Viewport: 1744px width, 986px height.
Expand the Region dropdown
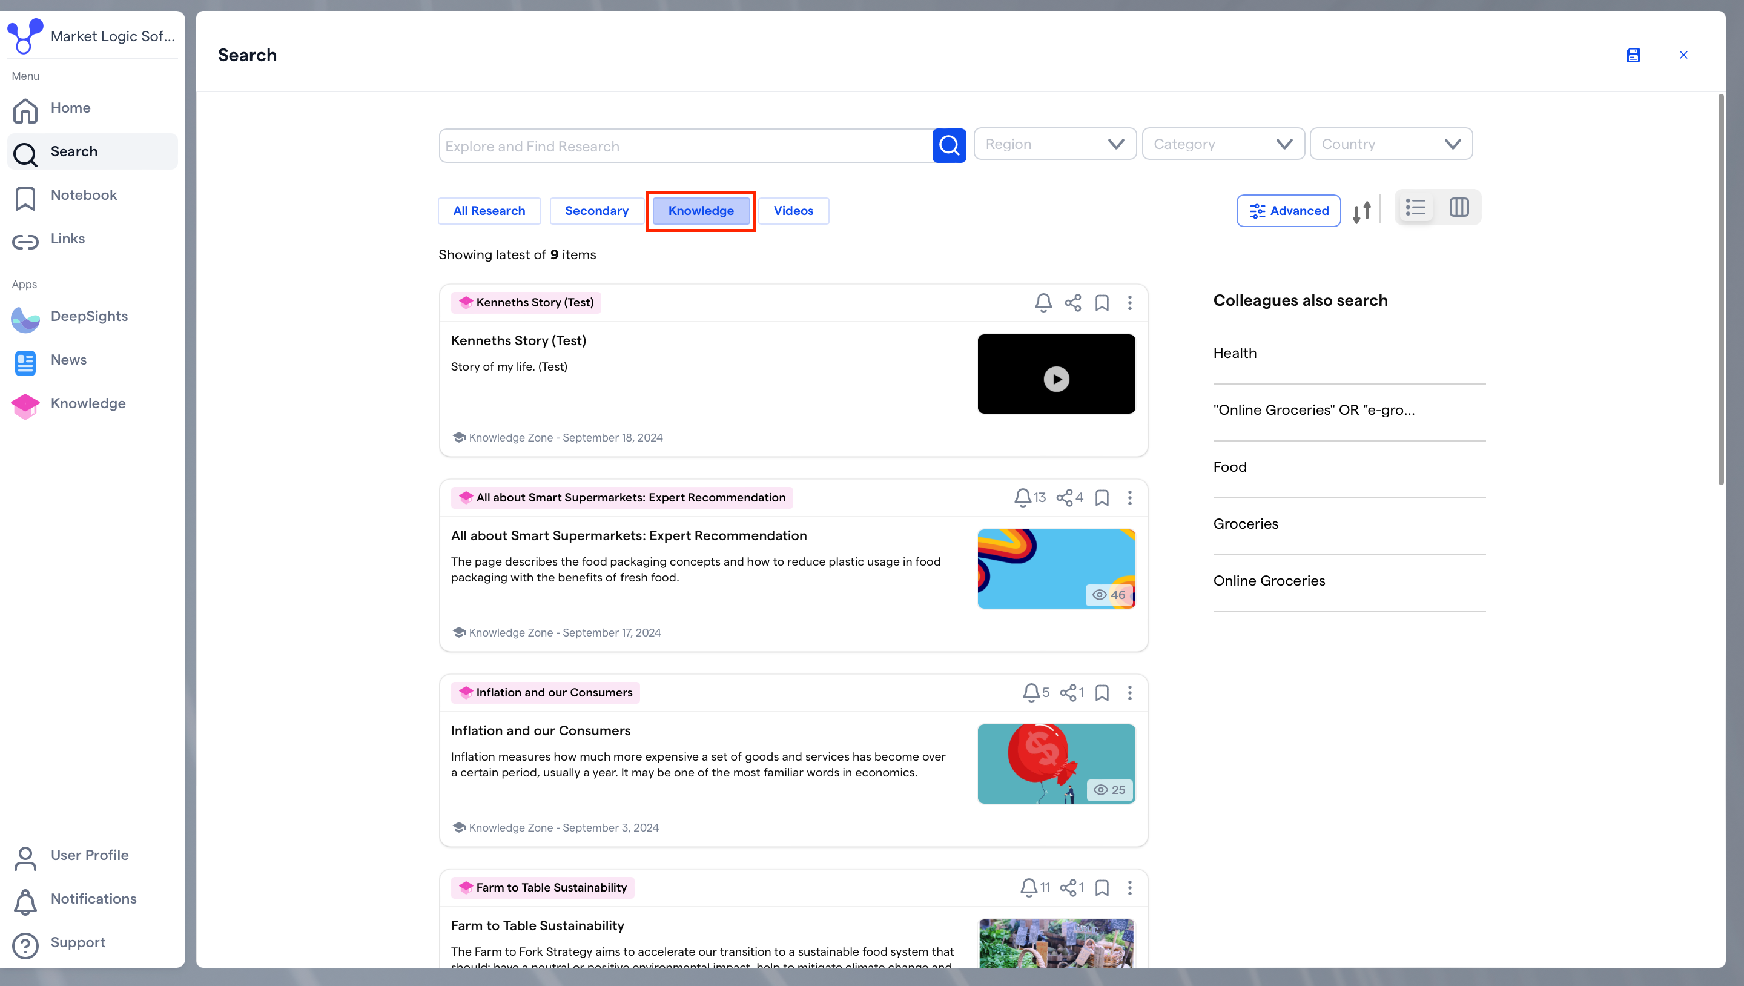tap(1055, 144)
